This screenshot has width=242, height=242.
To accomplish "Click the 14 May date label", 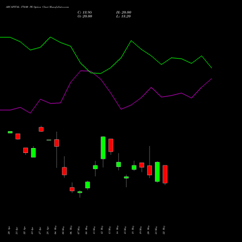I will (117, 230).
